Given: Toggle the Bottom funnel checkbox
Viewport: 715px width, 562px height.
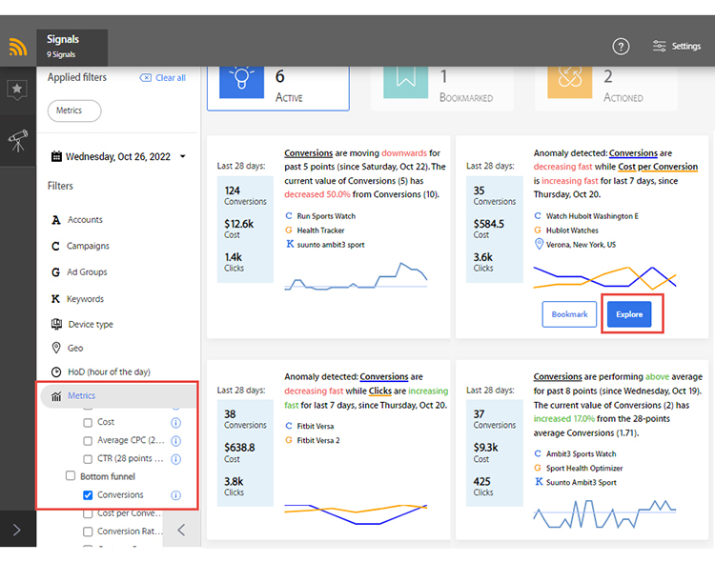Looking at the screenshot, I should pyautogui.click(x=71, y=476).
